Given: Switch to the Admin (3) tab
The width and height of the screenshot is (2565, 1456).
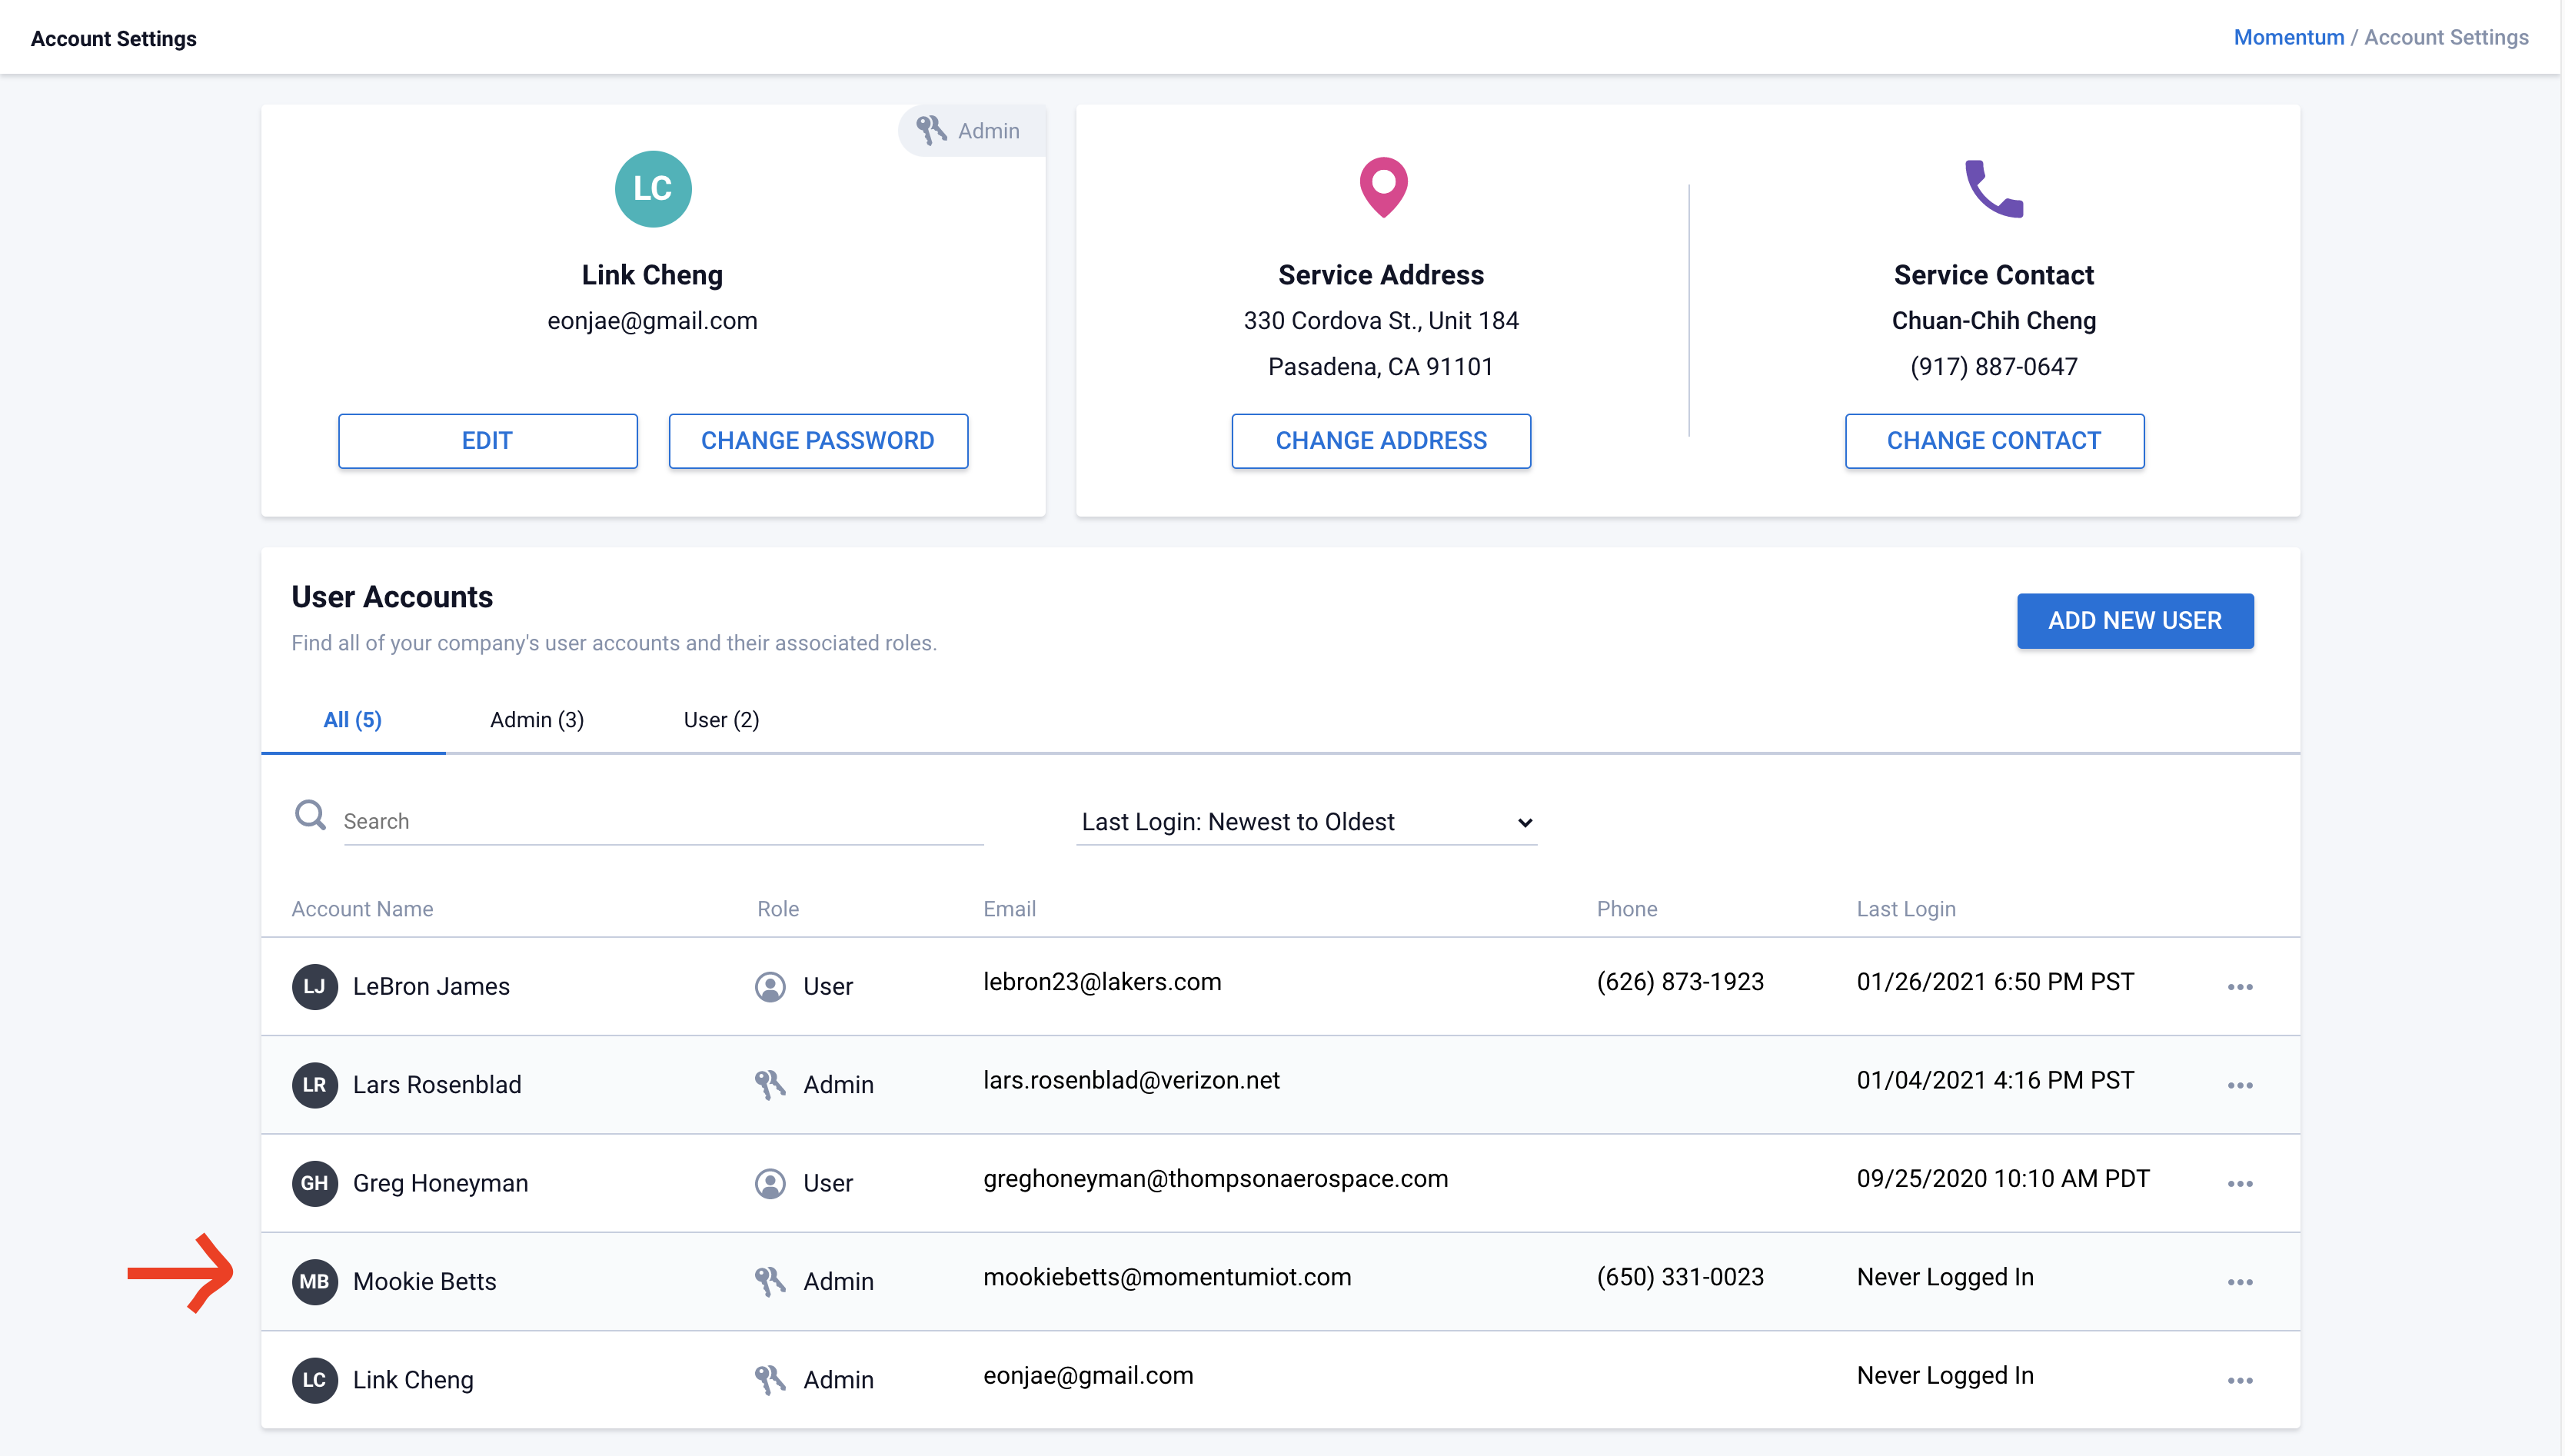Looking at the screenshot, I should pos(537,720).
